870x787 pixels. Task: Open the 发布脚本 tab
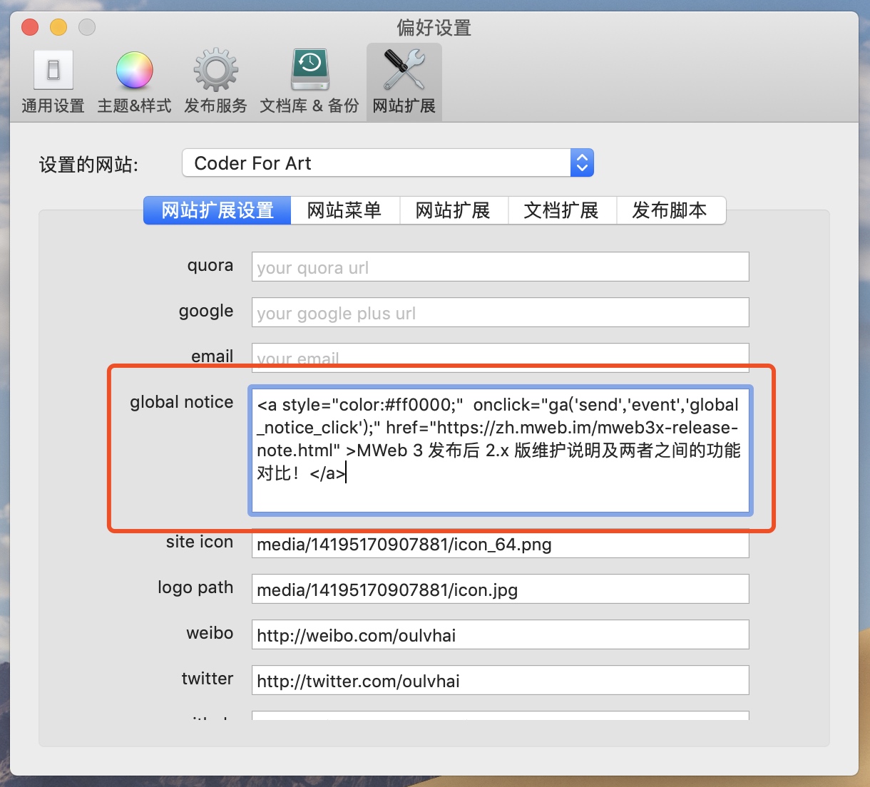tap(670, 211)
